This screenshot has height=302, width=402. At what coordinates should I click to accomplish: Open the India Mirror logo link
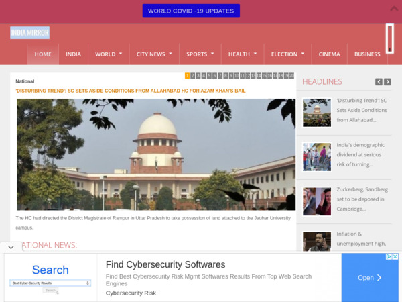(29, 33)
